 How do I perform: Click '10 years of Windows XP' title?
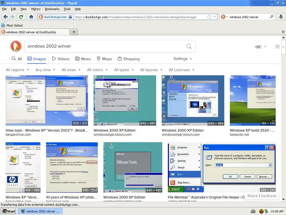pyautogui.click(x=71, y=197)
